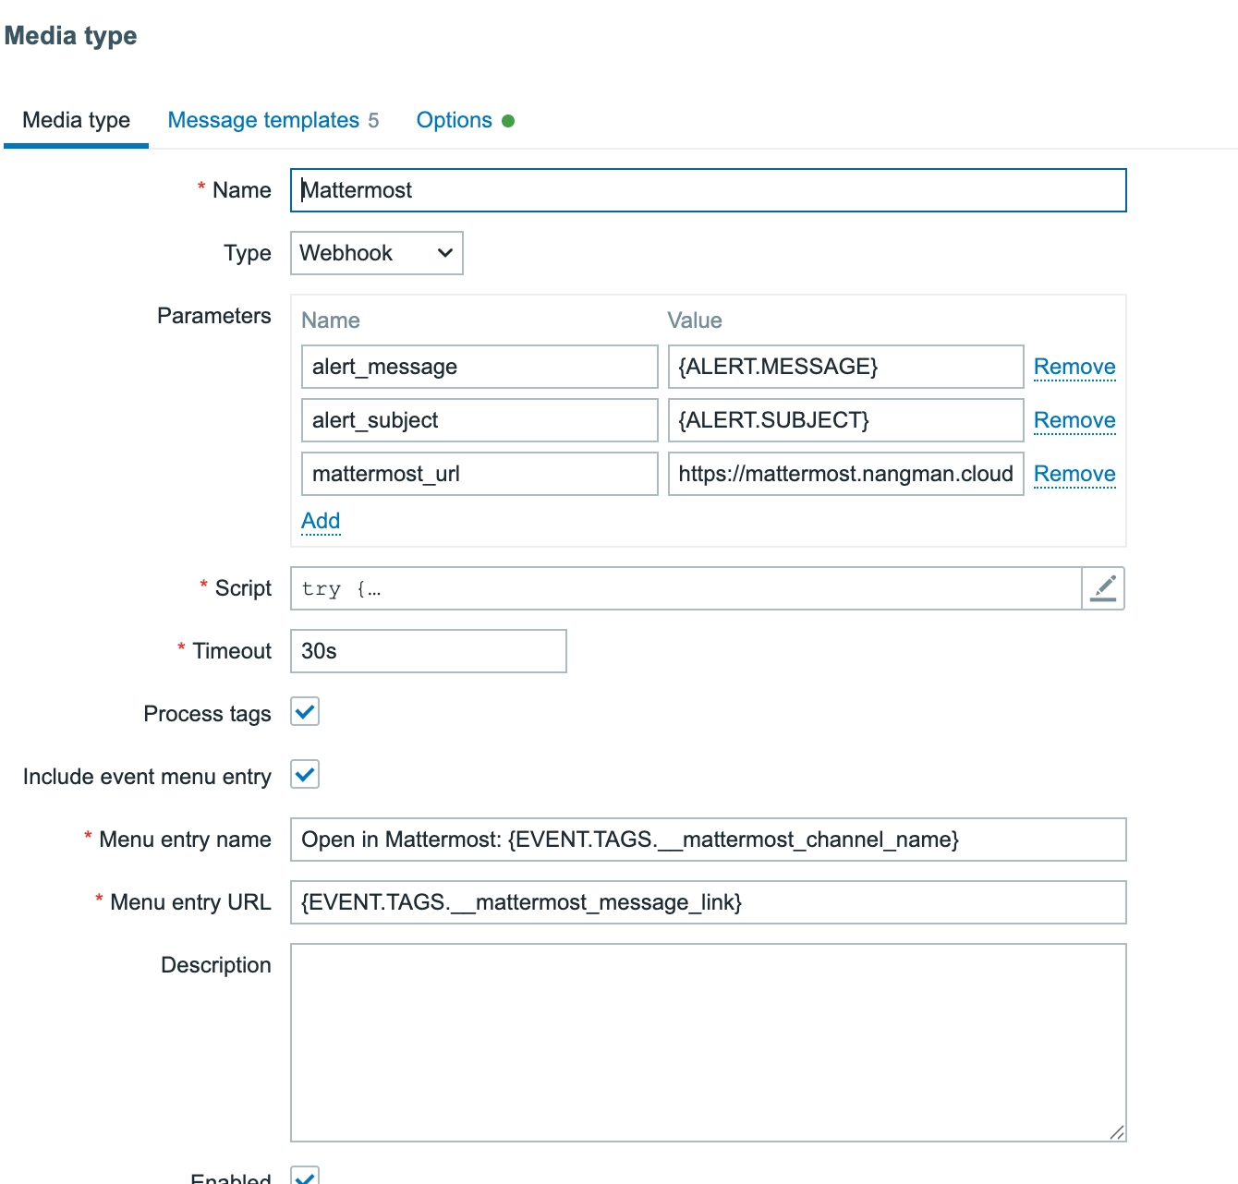Edit the {ALERT.MESSAGE} value field
This screenshot has height=1184, width=1238.
[x=845, y=367]
